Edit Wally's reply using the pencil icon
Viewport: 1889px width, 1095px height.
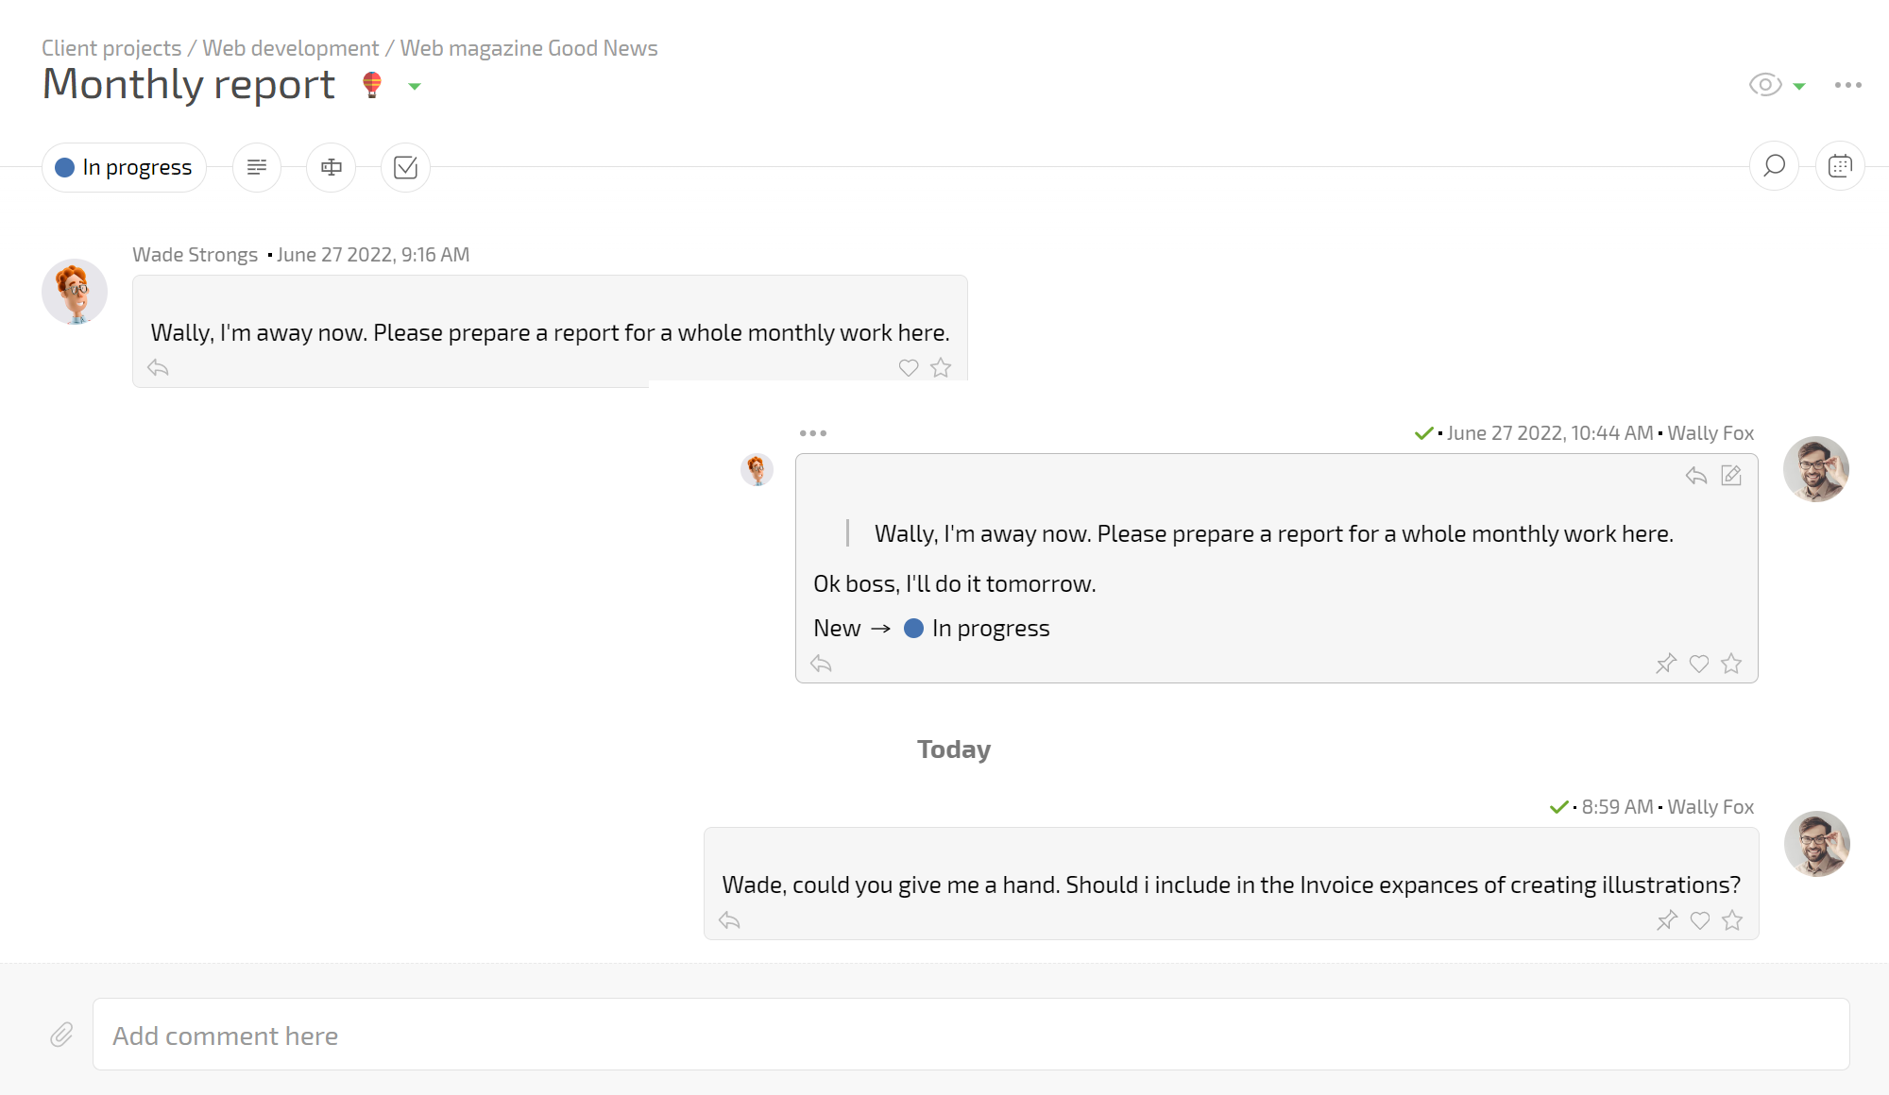1731,476
